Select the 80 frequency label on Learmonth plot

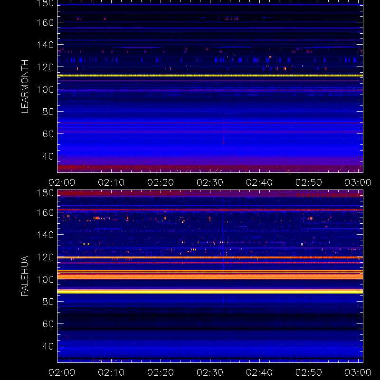tap(48, 112)
